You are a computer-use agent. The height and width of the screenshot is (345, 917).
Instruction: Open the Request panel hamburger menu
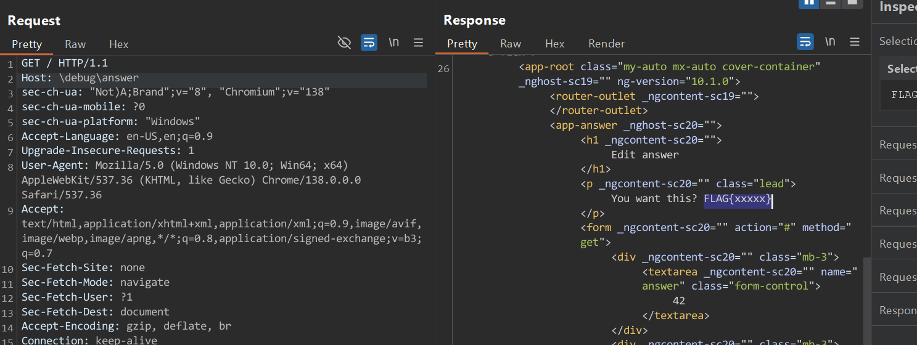(418, 43)
